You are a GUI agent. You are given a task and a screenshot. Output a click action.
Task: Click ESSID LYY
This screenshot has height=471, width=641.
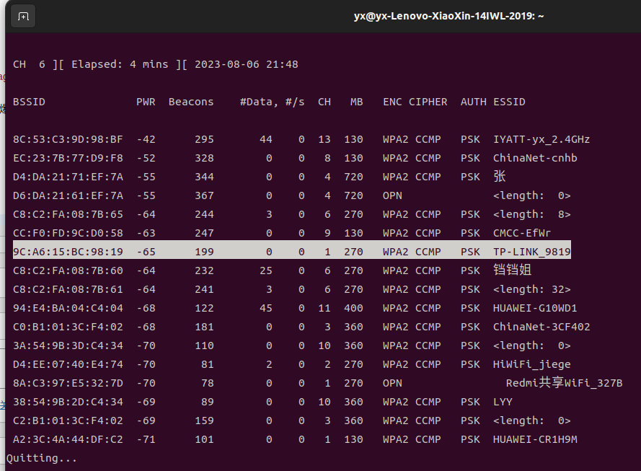(503, 402)
